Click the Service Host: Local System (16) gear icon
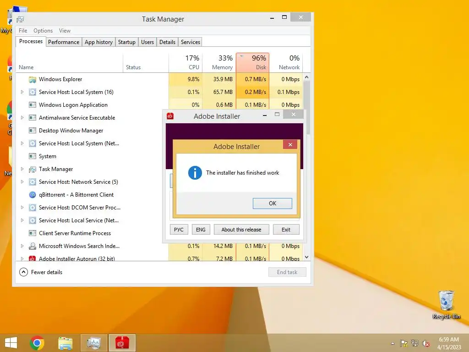This screenshot has height=352, width=469. (33, 92)
